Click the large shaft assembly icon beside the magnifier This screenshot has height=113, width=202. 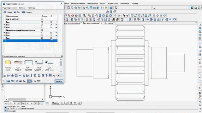click(x=29, y=81)
